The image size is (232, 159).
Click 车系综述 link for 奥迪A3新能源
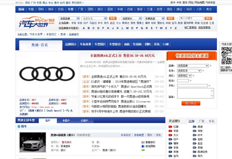[x=126, y=135]
